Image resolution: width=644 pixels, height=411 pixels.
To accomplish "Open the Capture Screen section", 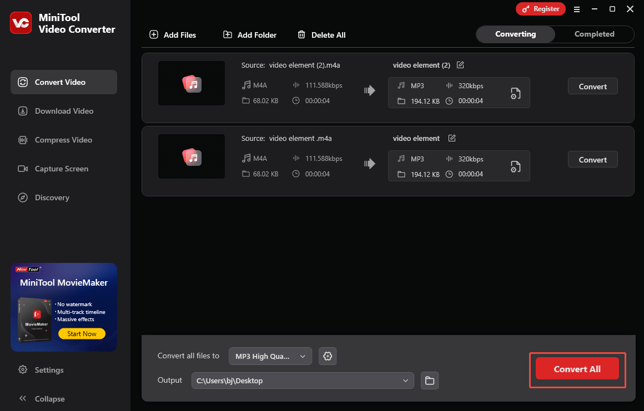I will point(64,169).
